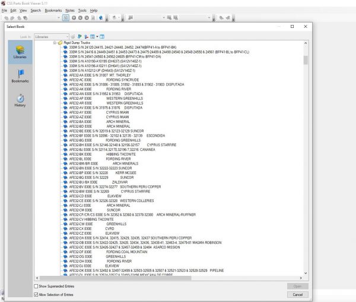
Task: Select AFE32-BU/BX 830E ZALDIVAR
Action: pyautogui.click(x=98, y=182)
